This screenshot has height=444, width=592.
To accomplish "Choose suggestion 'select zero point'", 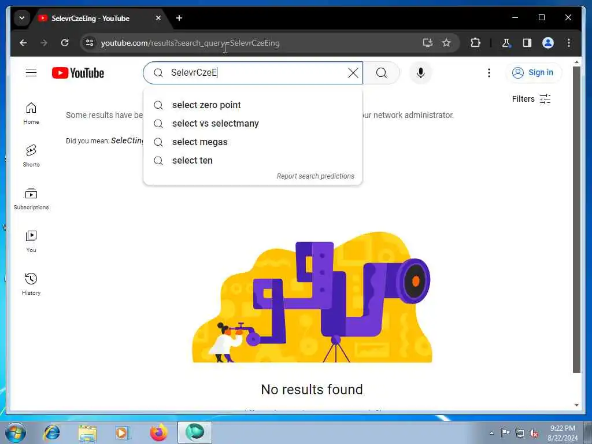I will (x=253, y=105).
